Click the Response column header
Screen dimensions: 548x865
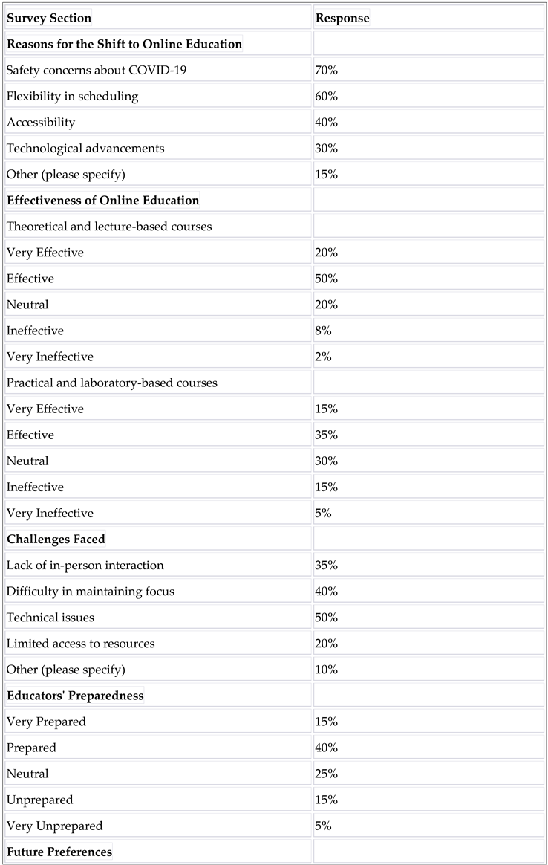coord(342,18)
